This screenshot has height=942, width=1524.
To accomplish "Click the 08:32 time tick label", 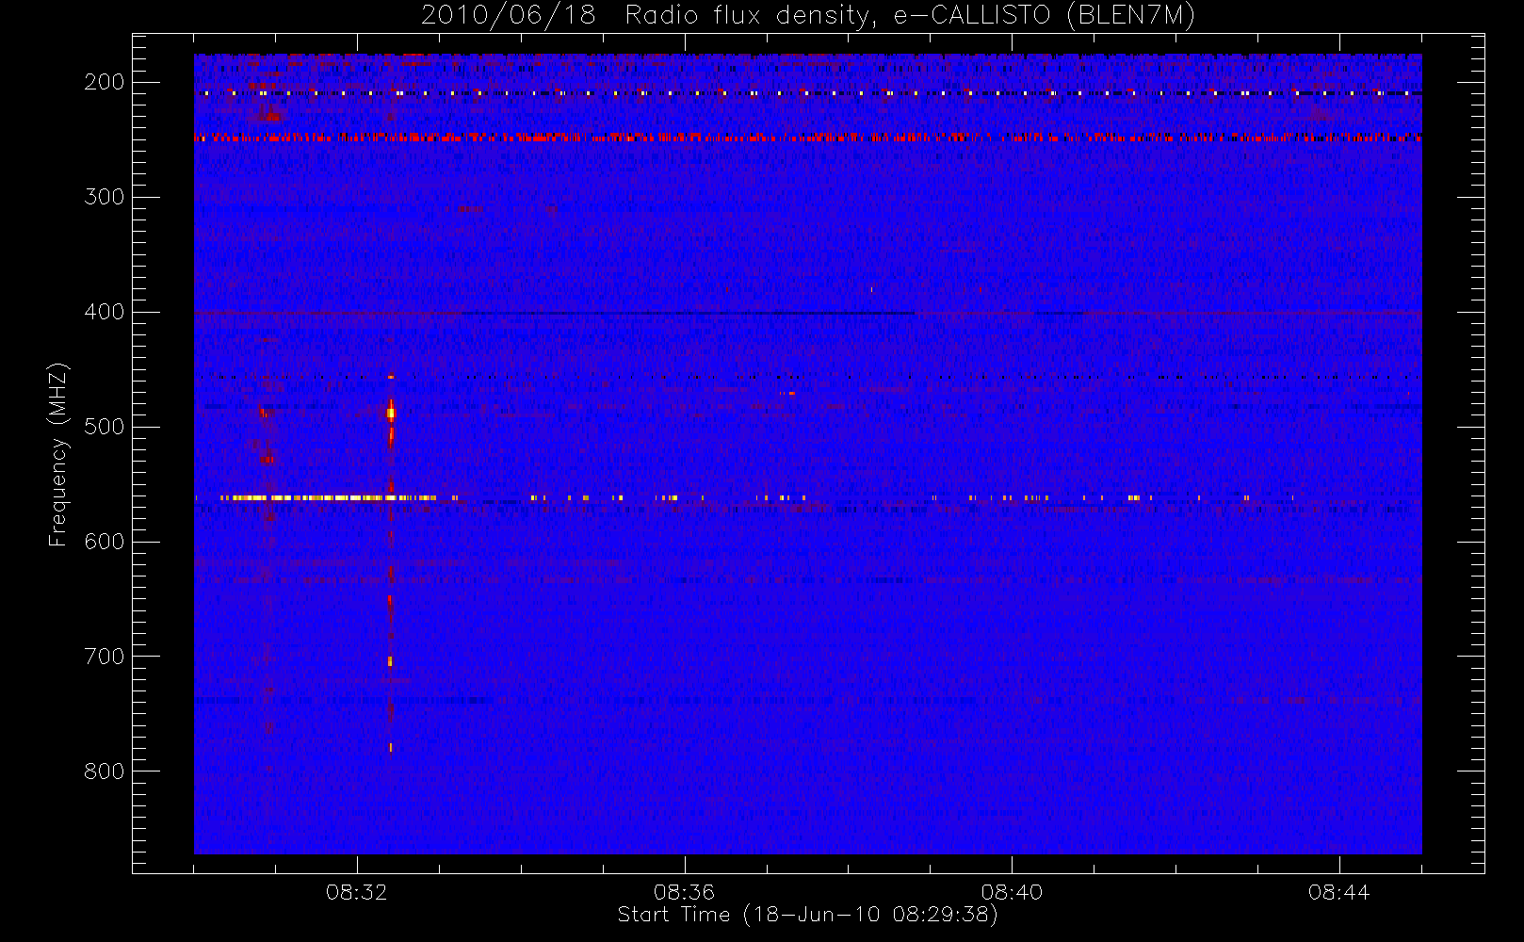I will tap(357, 892).
